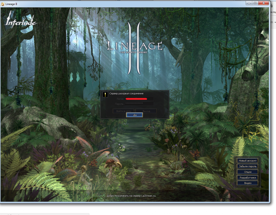Minimize the Lineage II window
The image size is (276, 215).
coord(249,3)
